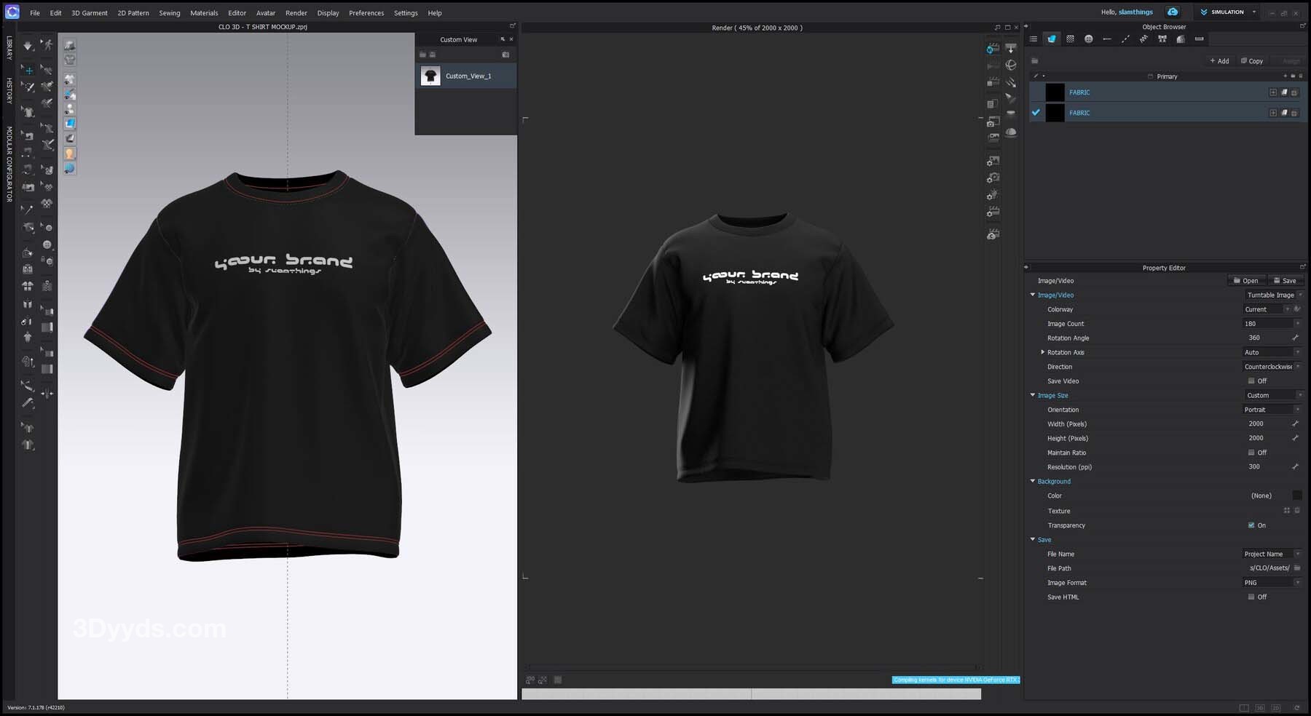Click the Topstitch icon in Object Browser
The width and height of the screenshot is (1311, 716).
pos(1125,39)
